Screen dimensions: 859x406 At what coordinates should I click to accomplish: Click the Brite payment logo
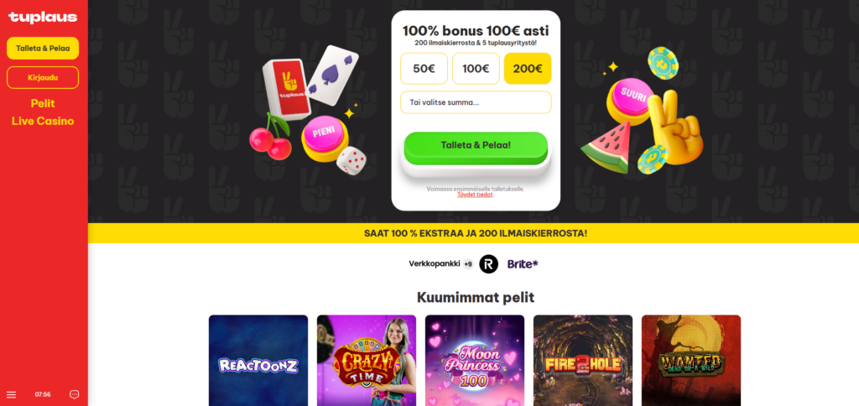pos(523,263)
